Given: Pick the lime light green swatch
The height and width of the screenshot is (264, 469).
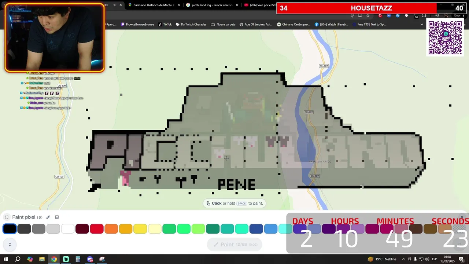Looking at the screenshot, I should [x=198, y=229].
